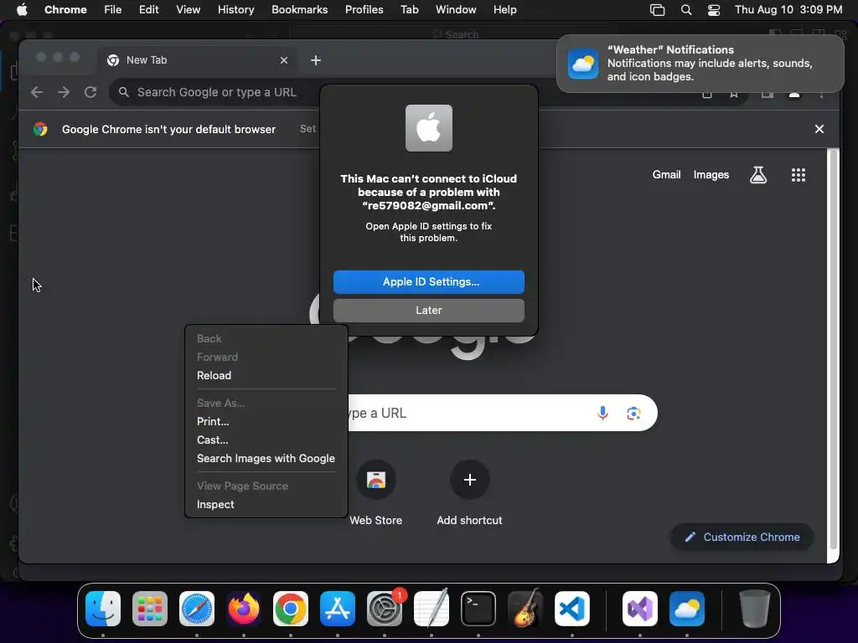Open the Window menu

point(456,10)
